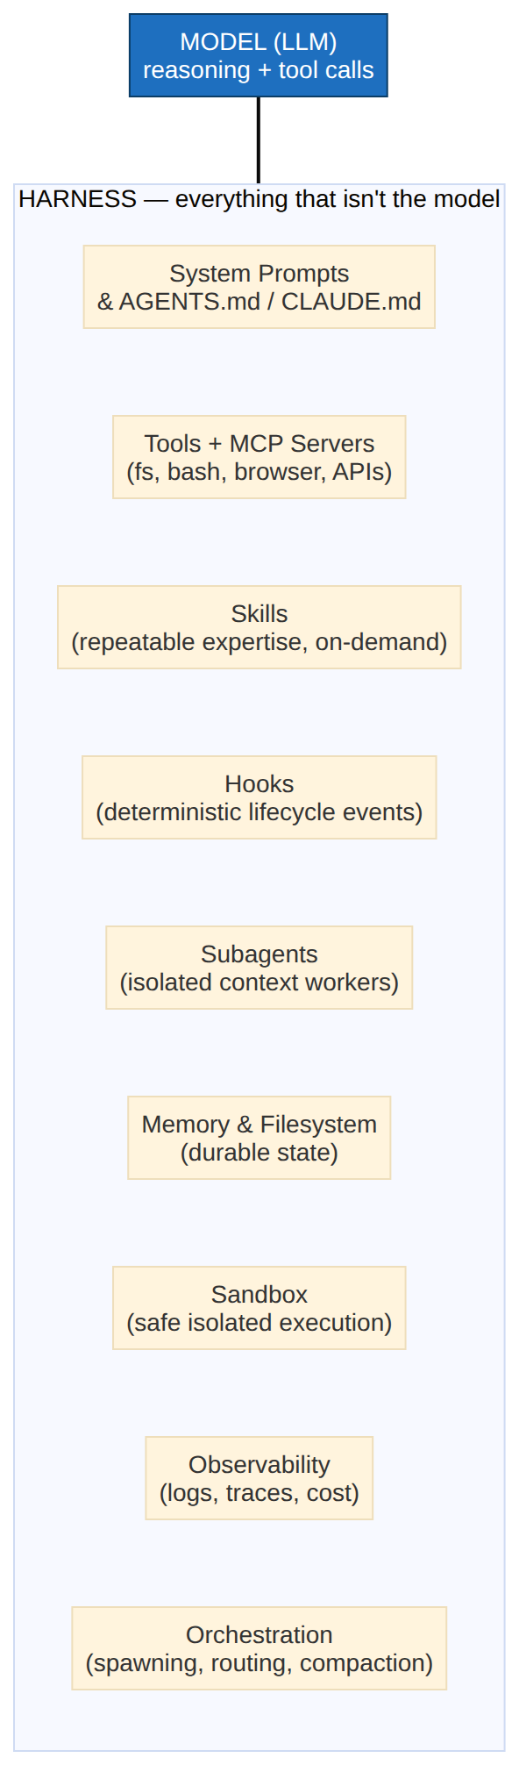Click the connector line between model and harness
Image resolution: width=519 pixels, height=1765 pixels.
(x=259, y=139)
